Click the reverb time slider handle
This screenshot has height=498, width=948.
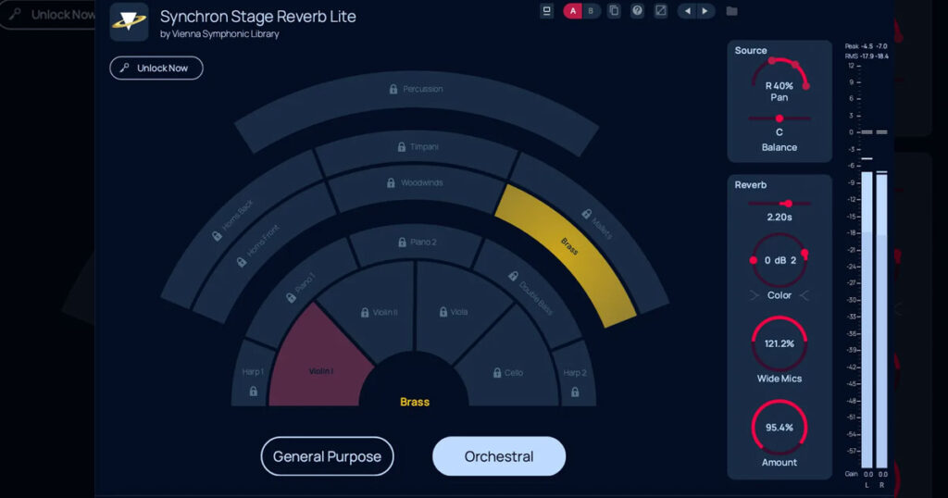pos(787,204)
